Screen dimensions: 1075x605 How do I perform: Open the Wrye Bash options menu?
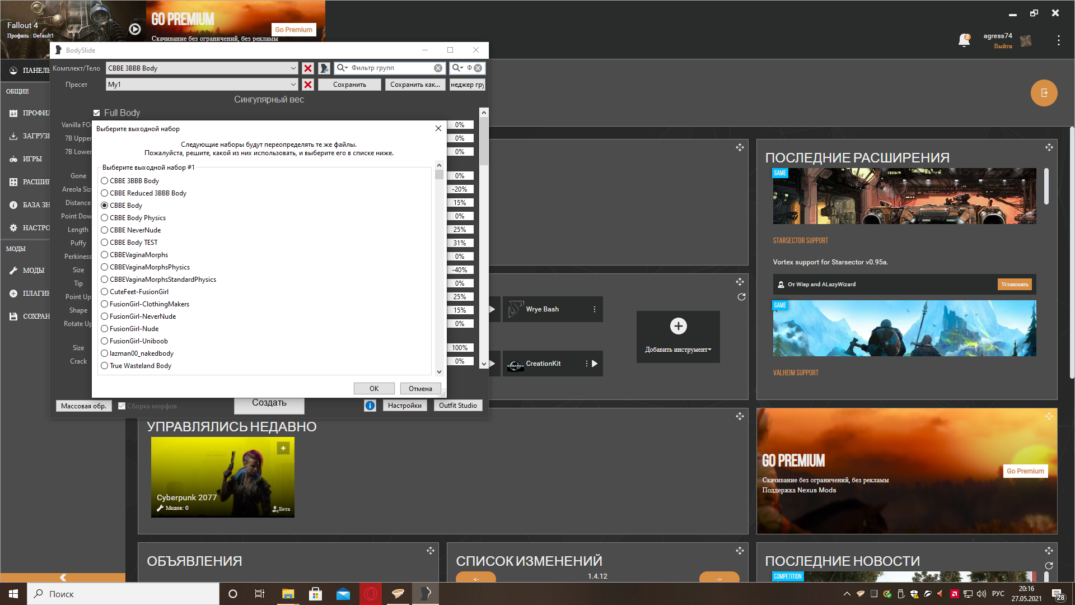click(594, 309)
